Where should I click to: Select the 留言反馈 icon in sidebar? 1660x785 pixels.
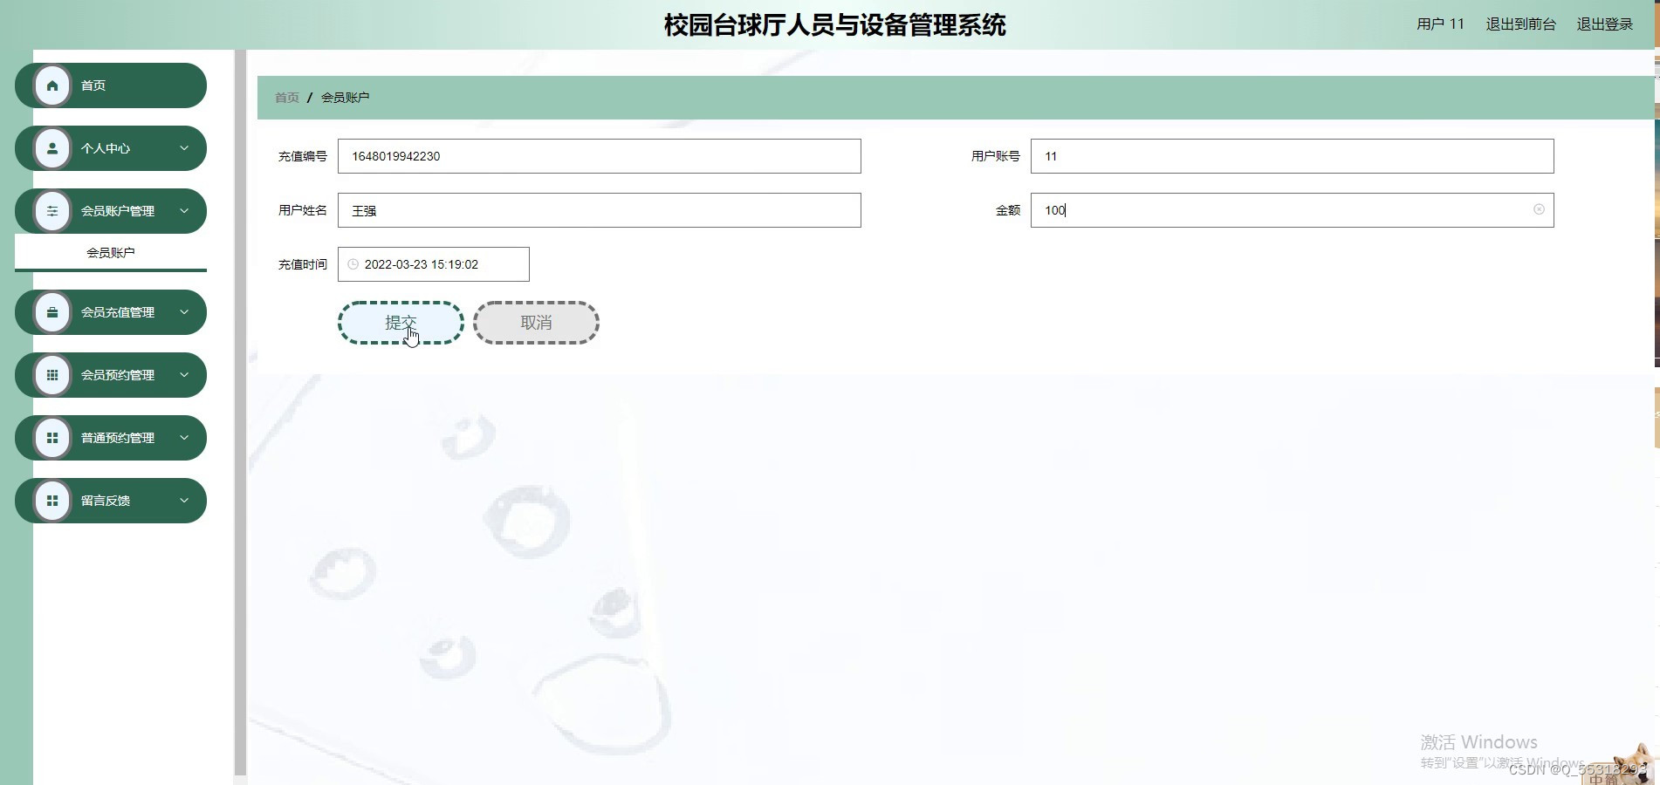tap(51, 500)
